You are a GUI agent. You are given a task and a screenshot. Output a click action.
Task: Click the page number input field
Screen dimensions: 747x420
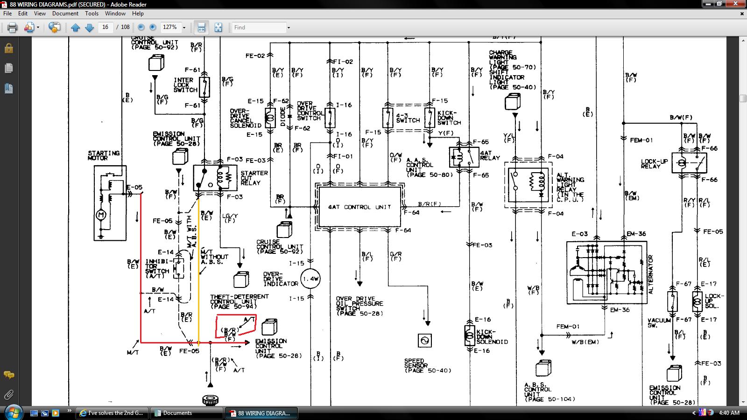tap(106, 28)
